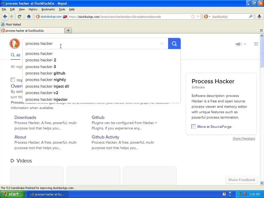Go back with the Back arrow button
Viewport: 264px width, 198px height.
pyautogui.click(x=5, y=16)
